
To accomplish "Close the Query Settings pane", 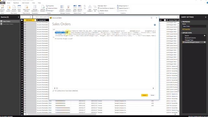I will (206, 17).
